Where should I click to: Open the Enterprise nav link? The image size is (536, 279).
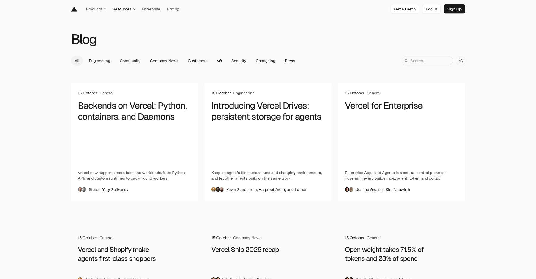[151, 9]
